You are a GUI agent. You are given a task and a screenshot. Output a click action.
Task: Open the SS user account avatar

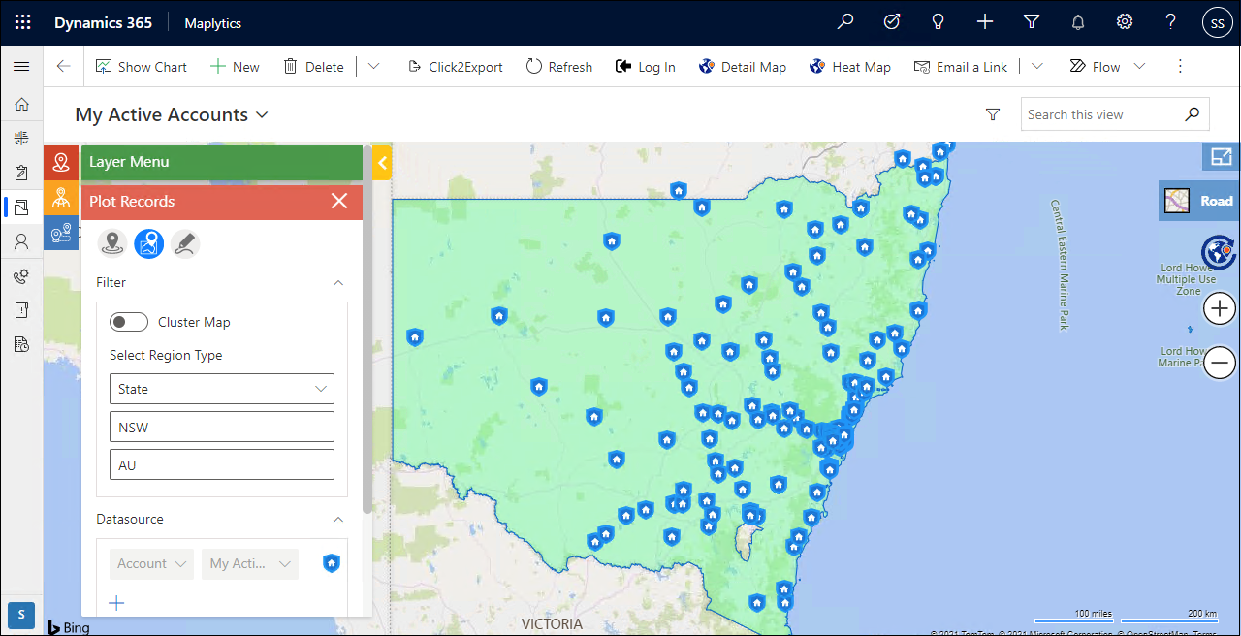coord(1218,23)
